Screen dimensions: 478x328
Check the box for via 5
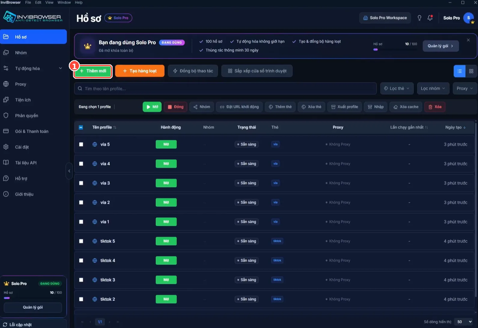click(x=81, y=144)
